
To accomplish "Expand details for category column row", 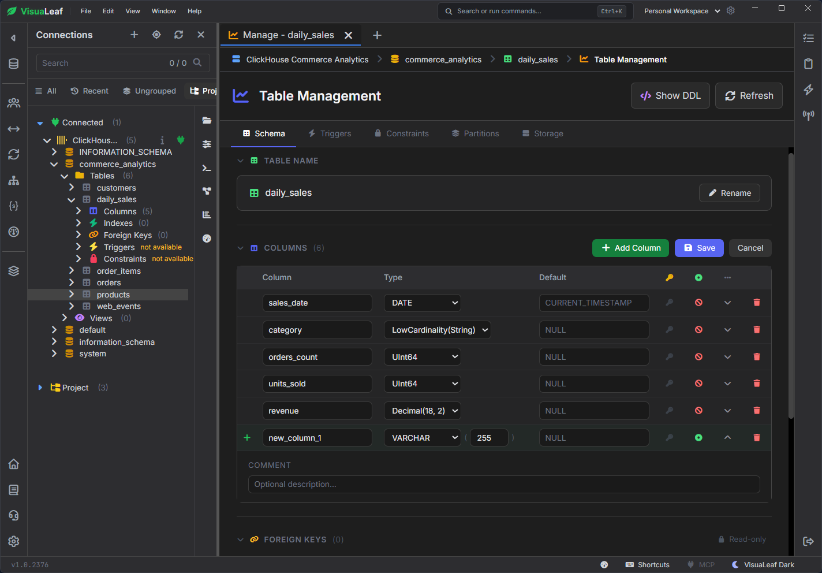I will tap(727, 330).
